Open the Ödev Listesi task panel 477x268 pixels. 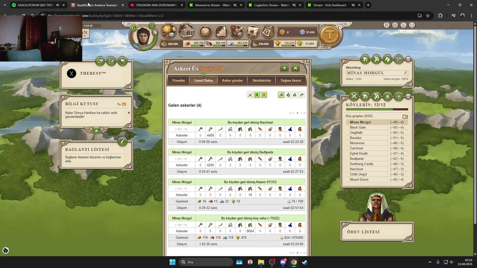click(377, 232)
